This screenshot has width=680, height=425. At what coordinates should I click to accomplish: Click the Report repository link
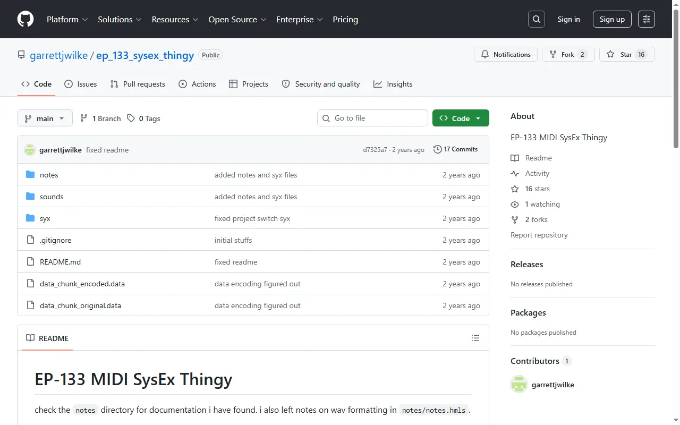click(x=539, y=235)
